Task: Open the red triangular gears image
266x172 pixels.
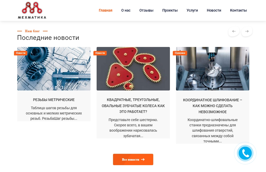Action: 133,69
